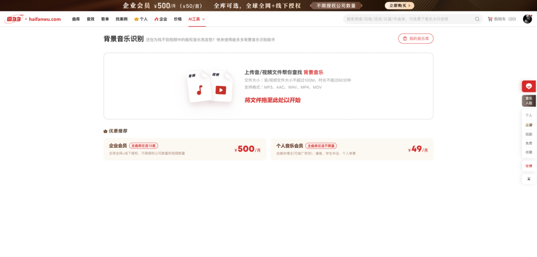537x257 pixels.
Task: Click the back-to-top arrow icon
Action: [x=529, y=179]
